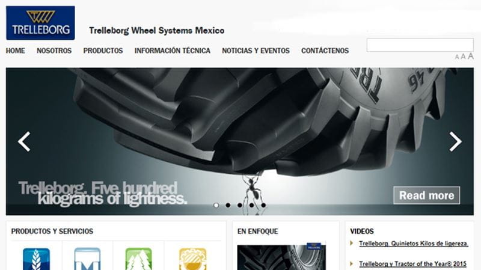Advance carousel with right arrow
The width and height of the screenshot is (481, 270).
(456, 141)
